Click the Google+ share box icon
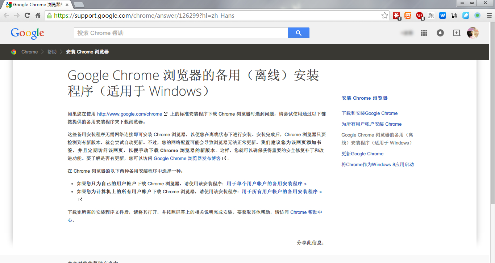The width and height of the screenshot is (495, 263). point(457,33)
